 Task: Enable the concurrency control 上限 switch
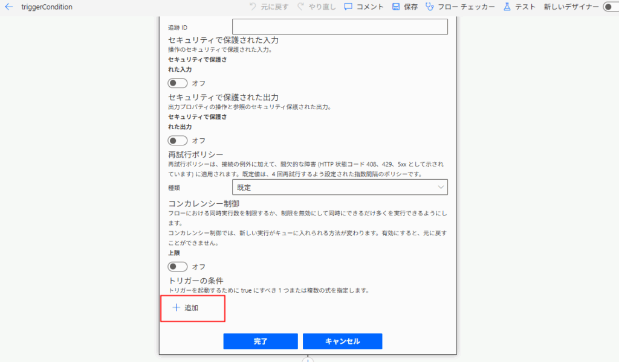[177, 267]
